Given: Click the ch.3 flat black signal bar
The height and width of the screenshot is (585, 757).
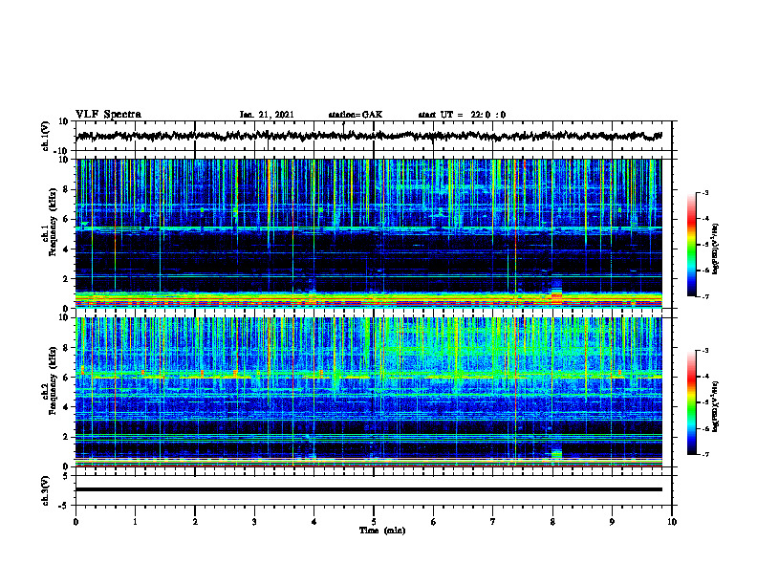Looking at the screenshot, I should tap(369, 489).
